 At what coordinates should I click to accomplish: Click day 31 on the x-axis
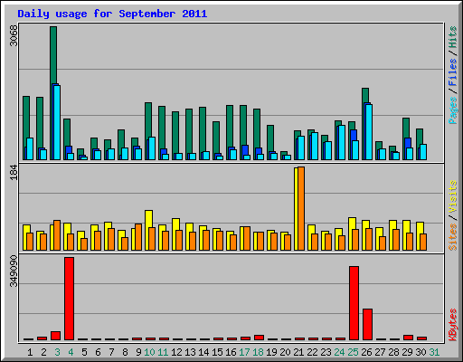click(x=434, y=352)
